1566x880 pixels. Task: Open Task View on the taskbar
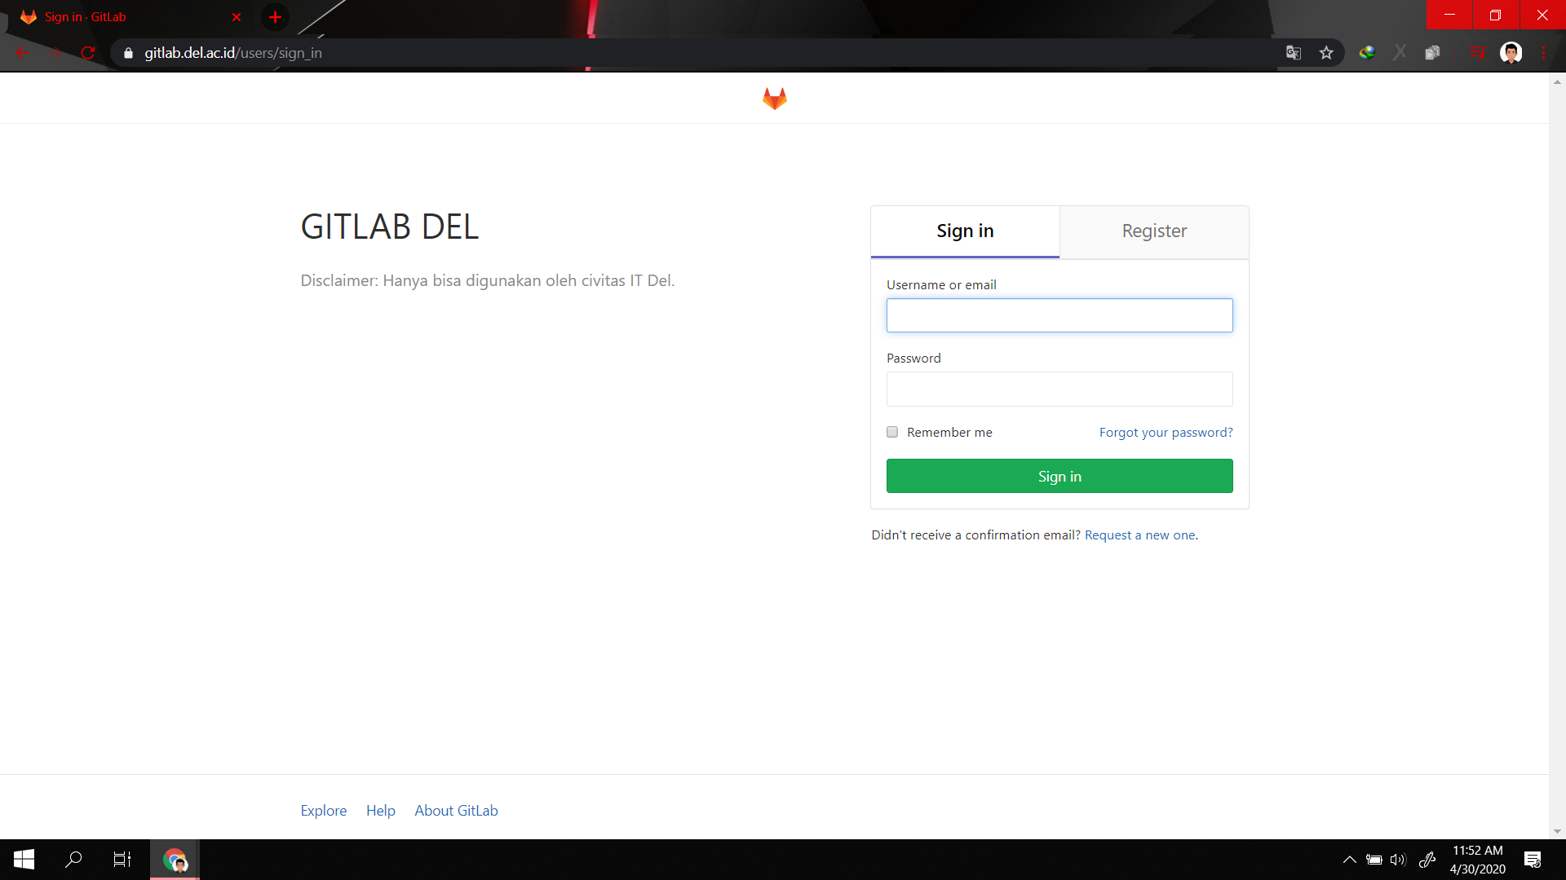(x=122, y=860)
